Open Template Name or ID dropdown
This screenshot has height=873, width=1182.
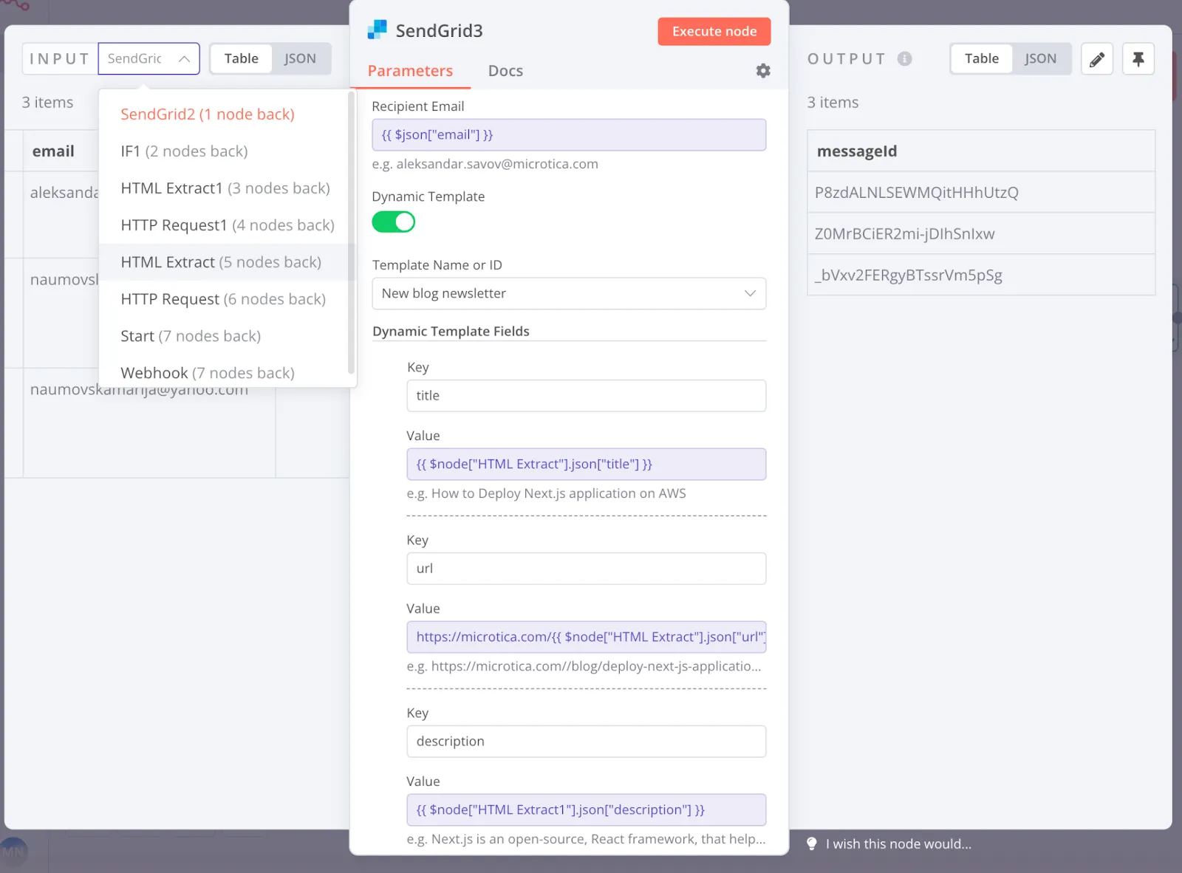tap(569, 293)
